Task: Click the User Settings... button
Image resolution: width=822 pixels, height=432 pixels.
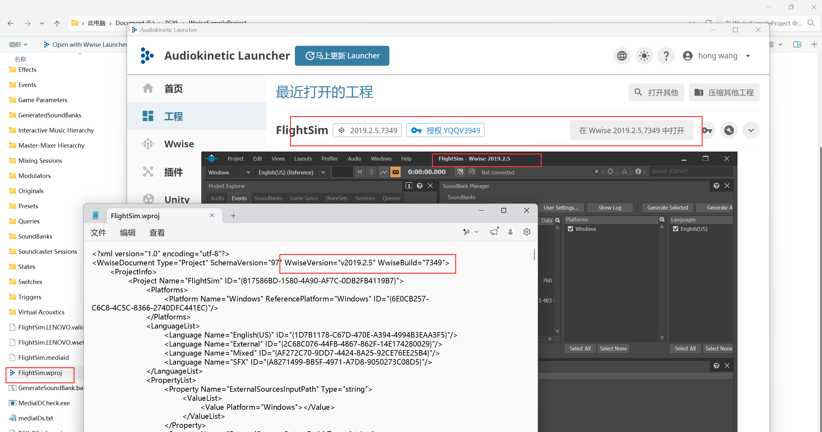Action: (561, 208)
